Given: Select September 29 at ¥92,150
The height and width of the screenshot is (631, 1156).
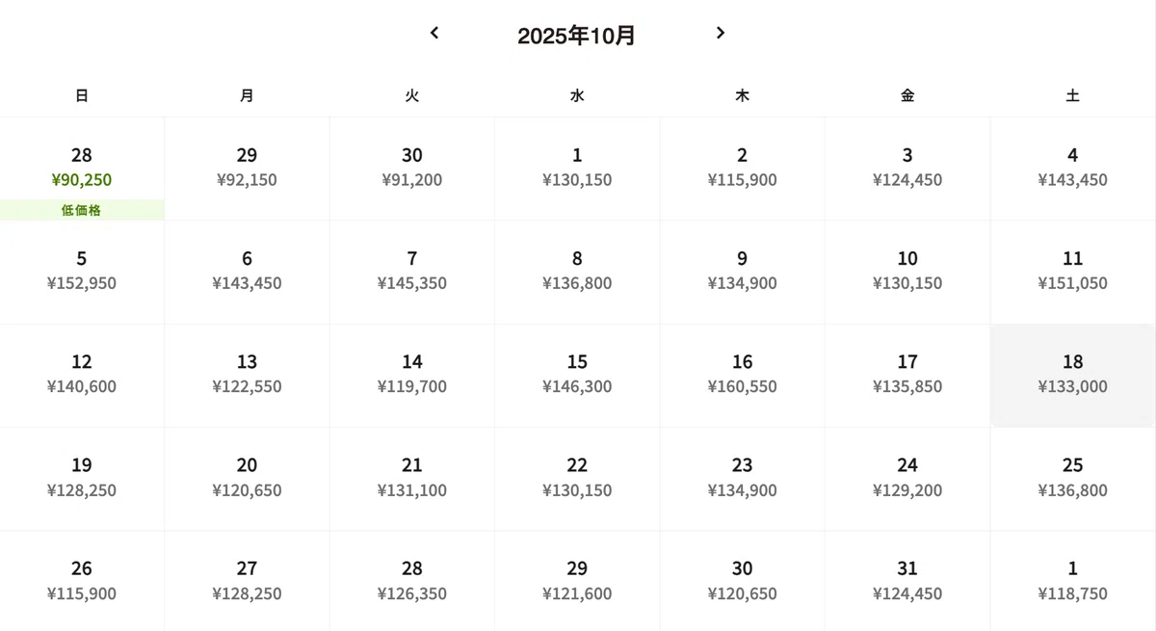Looking at the screenshot, I should click(x=247, y=169).
